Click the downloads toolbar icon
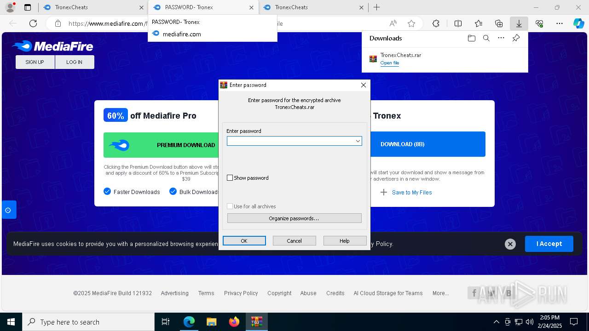Viewport: 589px width, 331px height. pos(519,23)
